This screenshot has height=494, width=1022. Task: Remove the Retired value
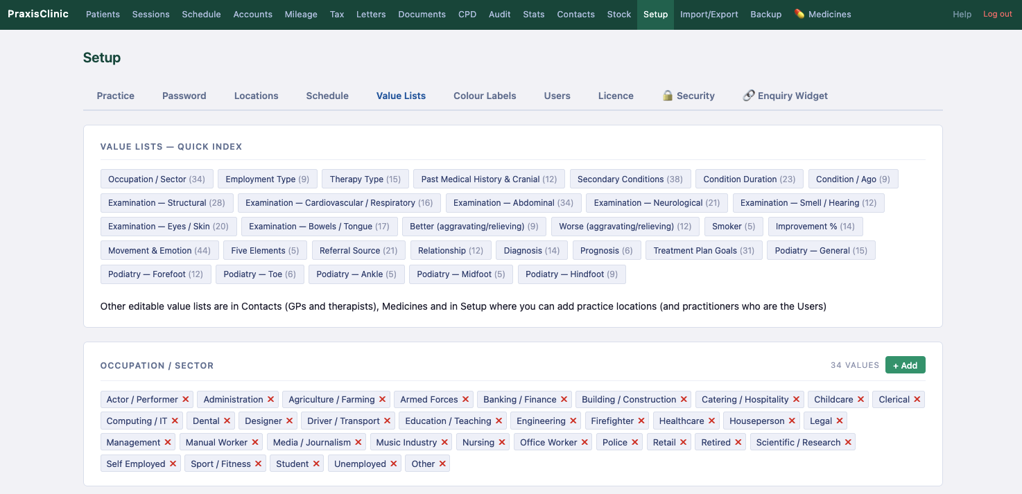point(738,443)
